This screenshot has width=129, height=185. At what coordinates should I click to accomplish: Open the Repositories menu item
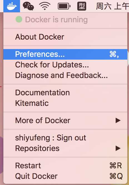click(x=65, y=148)
